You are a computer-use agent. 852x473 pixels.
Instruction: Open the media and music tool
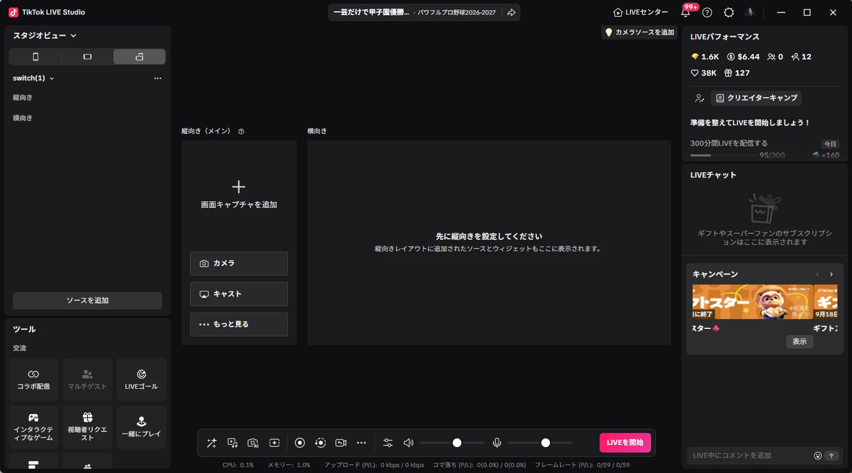click(x=232, y=443)
